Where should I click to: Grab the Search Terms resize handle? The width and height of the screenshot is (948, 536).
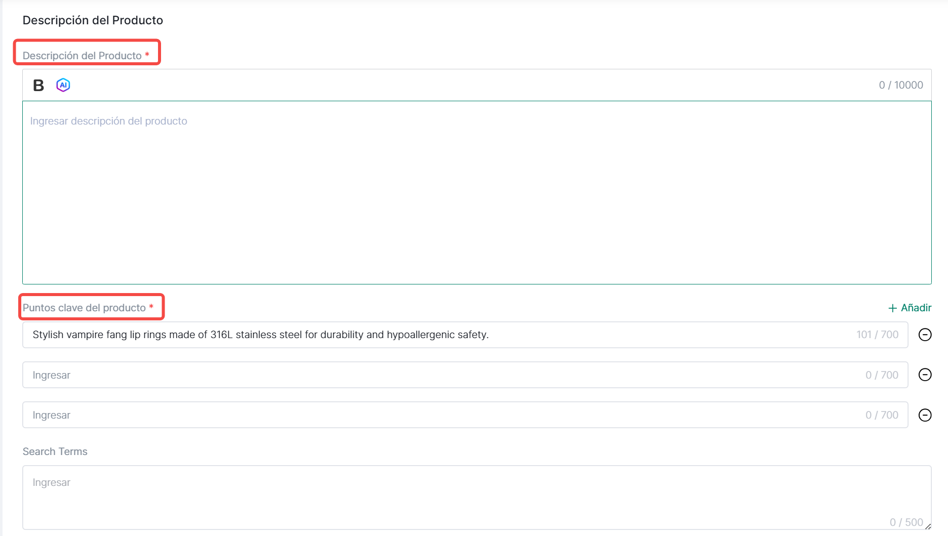pyautogui.click(x=928, y=526)
